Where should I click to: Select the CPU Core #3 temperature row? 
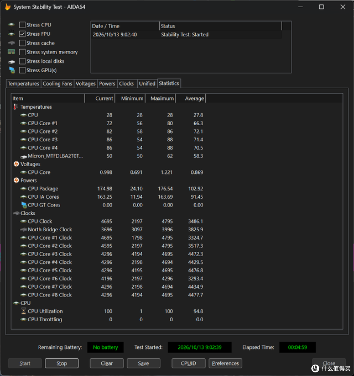pyautogui.click(x=108, y=139)
